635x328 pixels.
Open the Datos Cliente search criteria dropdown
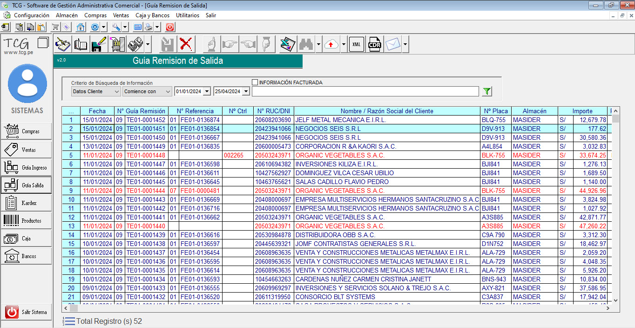[x=96, y=91]
